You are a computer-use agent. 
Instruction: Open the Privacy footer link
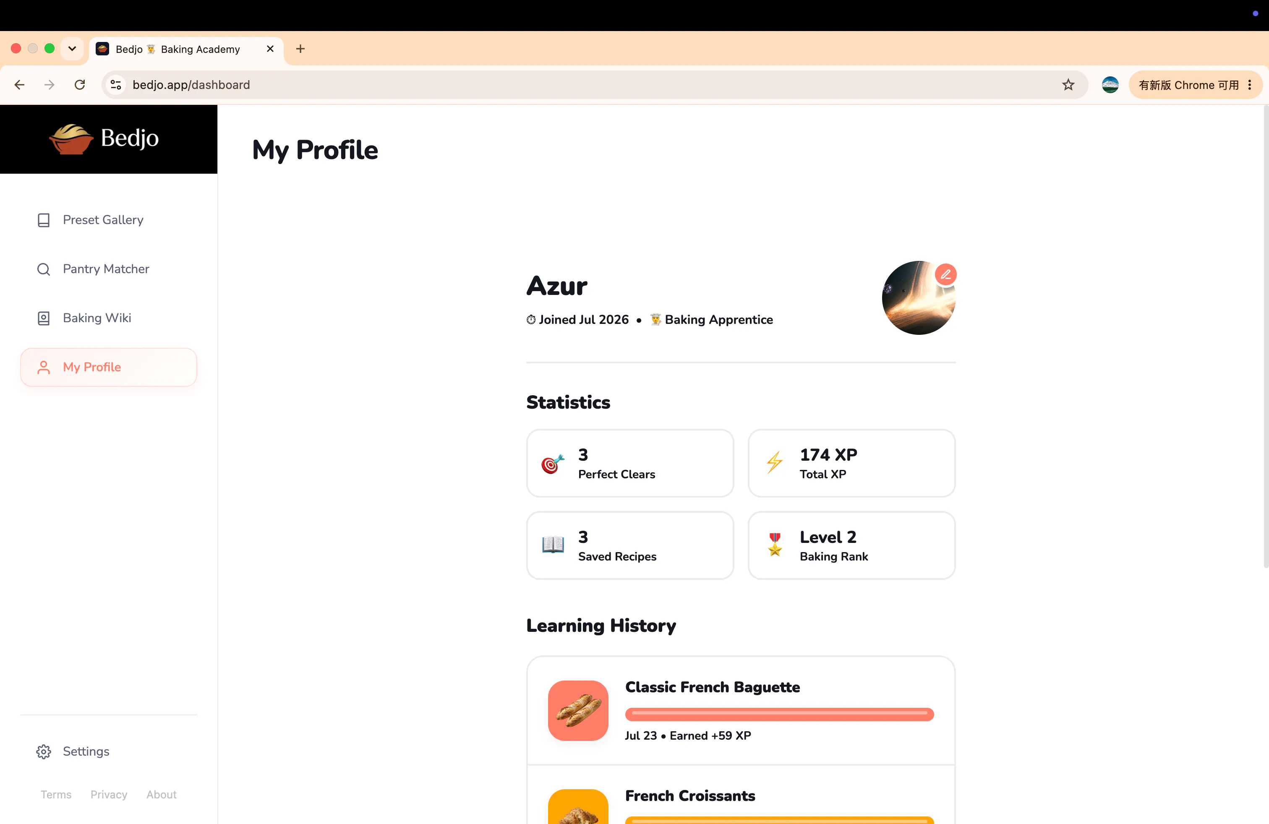coord(109,794)
